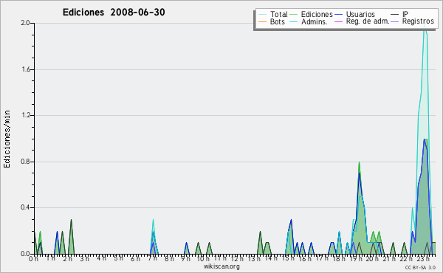Viewport: 443px width, 273px height.
Task: Click the magenta Reg. de adm. line
Action: [x=338, y=21]
